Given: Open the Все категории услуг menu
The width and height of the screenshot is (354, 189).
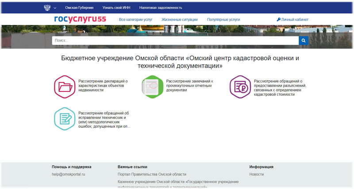Looking at the screenshot, I should pos(136,20).
